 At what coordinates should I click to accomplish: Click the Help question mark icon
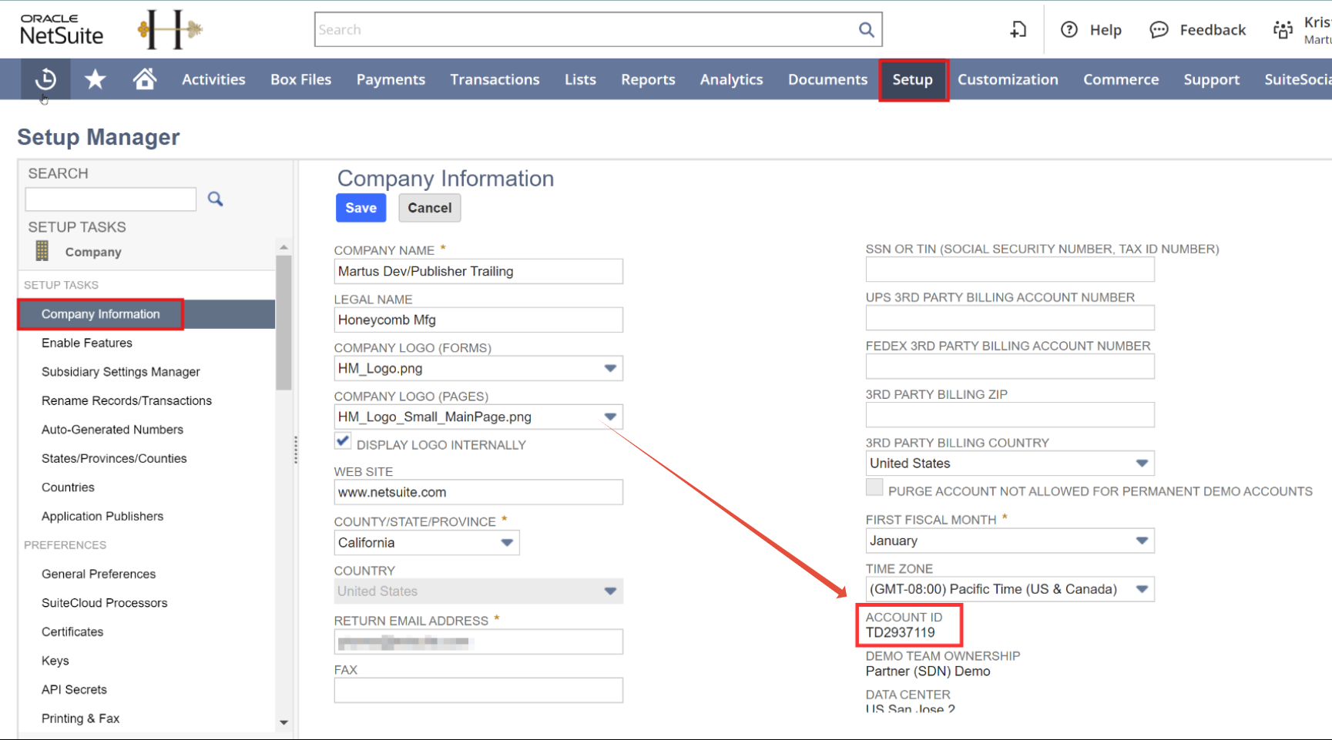tap(1069, 29)
